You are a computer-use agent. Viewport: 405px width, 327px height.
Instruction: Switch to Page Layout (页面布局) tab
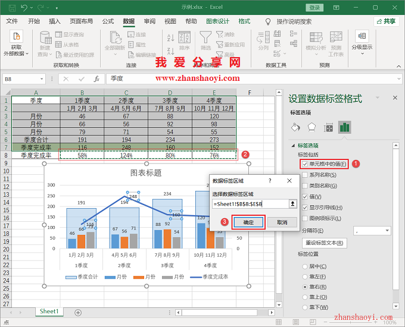coord(82,21)
